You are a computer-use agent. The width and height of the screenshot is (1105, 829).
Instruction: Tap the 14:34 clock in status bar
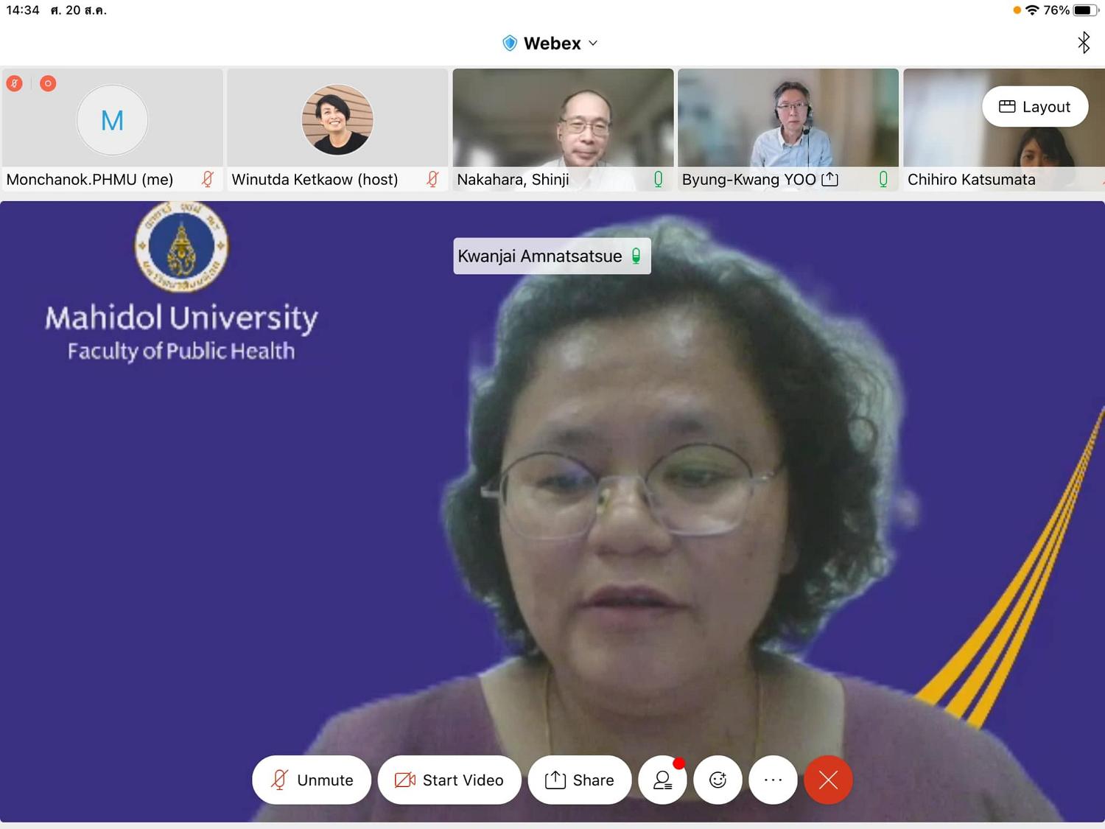point(23,10)
